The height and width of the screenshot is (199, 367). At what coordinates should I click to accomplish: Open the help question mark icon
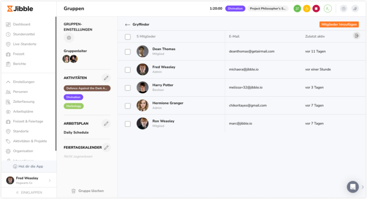344,9
